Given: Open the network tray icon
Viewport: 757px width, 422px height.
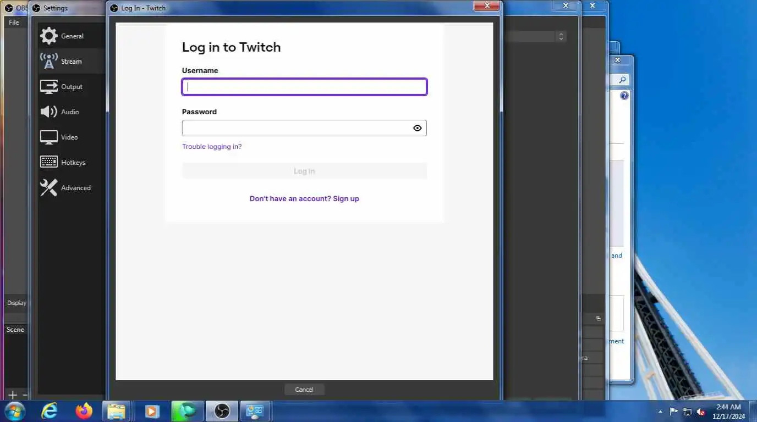Looking at the screenshot, I should pyautogui.click(x=688, y=412).
